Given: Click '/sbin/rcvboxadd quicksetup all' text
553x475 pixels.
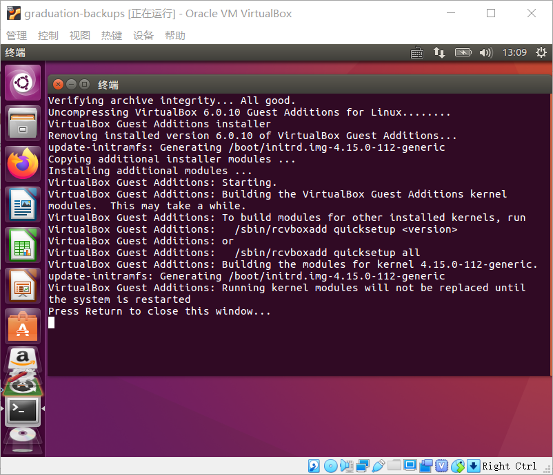Looking at the screenshot, I should (x=328, y=253).
